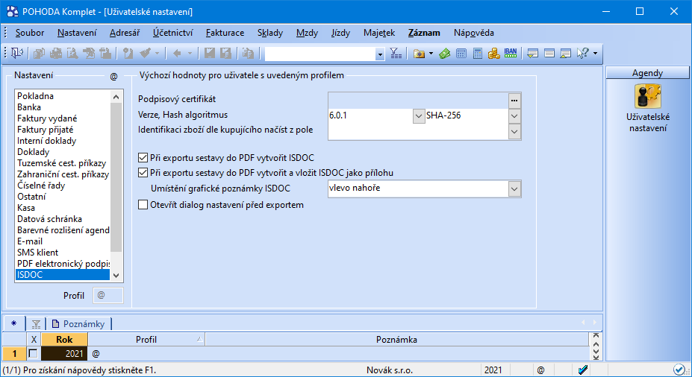
Task: Click the plain list panel toolbar icon
Action: pyautogui.click(x=549, y=54)
